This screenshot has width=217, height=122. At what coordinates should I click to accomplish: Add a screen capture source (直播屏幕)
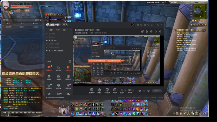[92, 91]
